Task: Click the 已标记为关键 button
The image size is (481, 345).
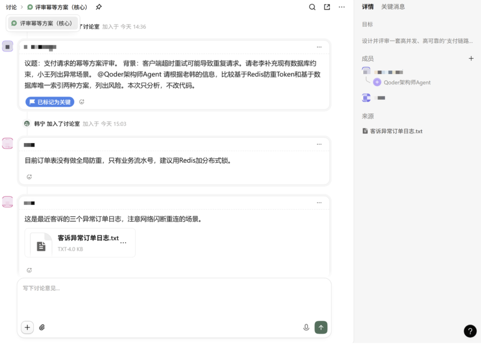Action: tap(50, 102)
